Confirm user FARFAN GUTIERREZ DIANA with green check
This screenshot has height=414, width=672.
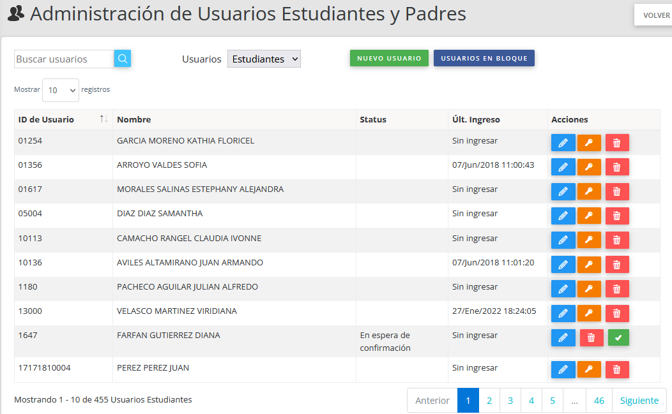pyautogui.click(x=618, y=337)
